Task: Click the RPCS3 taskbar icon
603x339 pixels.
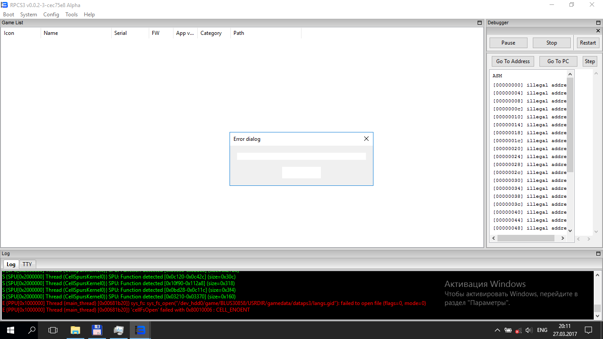Action: 140,330
